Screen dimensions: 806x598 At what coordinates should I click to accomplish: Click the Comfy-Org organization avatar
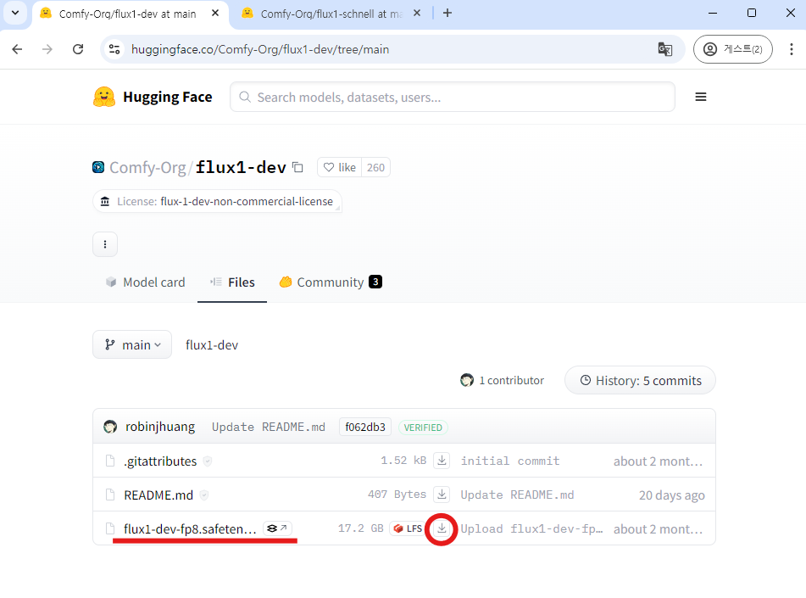[98, 167]
